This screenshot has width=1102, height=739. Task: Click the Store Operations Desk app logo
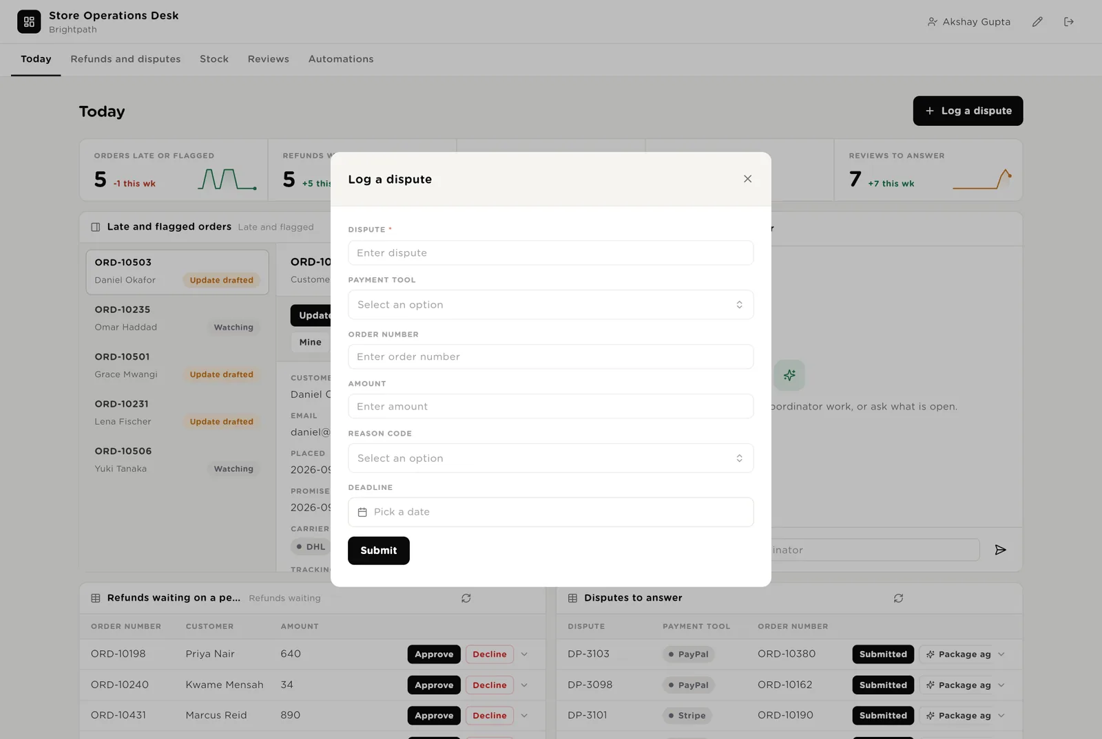(x=29, y=22)
